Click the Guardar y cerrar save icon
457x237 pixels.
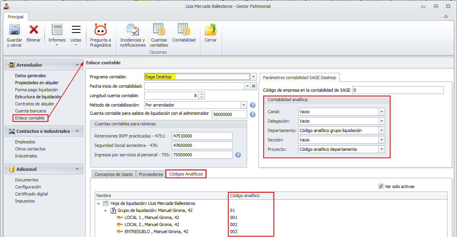point(15,30)
